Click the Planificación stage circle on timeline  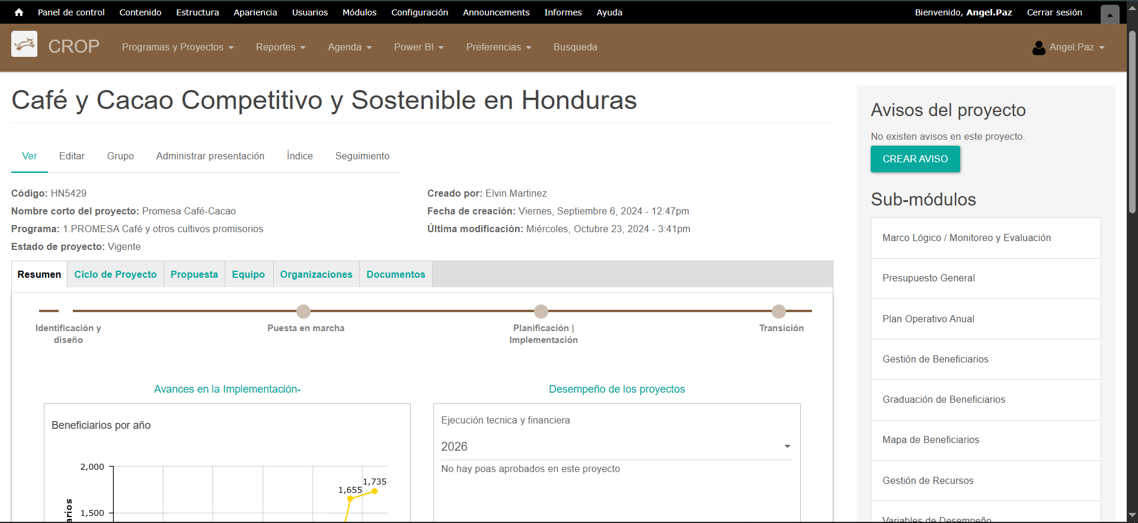click(541, 311)
